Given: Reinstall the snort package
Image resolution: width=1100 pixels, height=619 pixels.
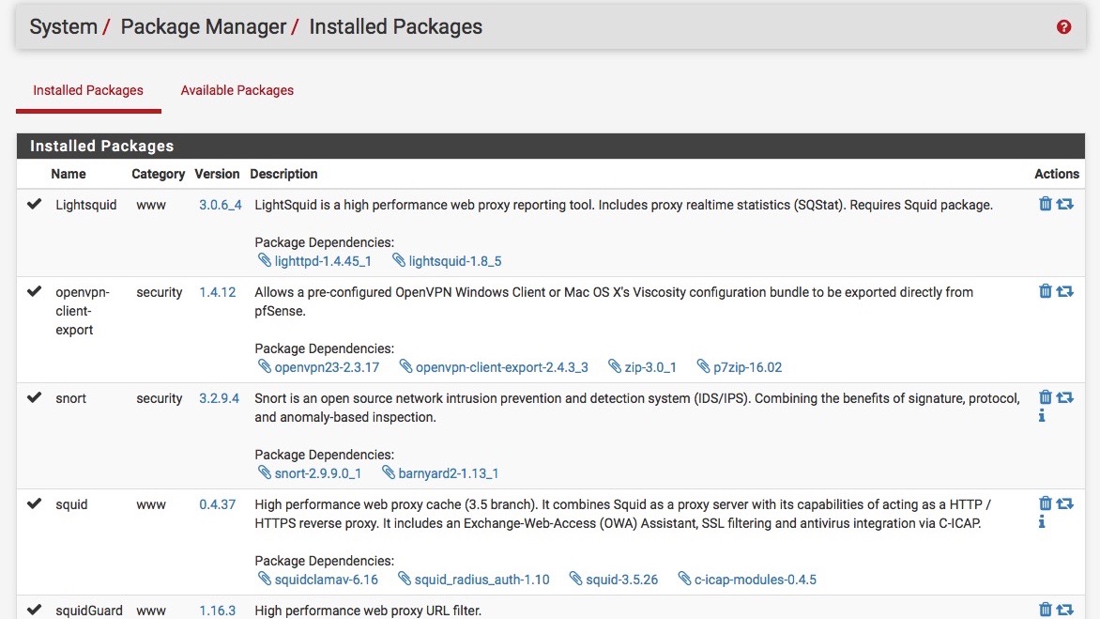Looking at the screenshot, I should point(1065,396).
